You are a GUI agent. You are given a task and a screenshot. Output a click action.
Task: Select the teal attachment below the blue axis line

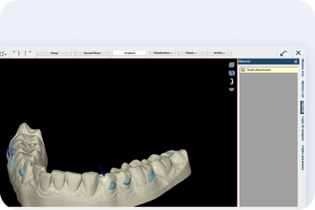click(x=112, y=185)
